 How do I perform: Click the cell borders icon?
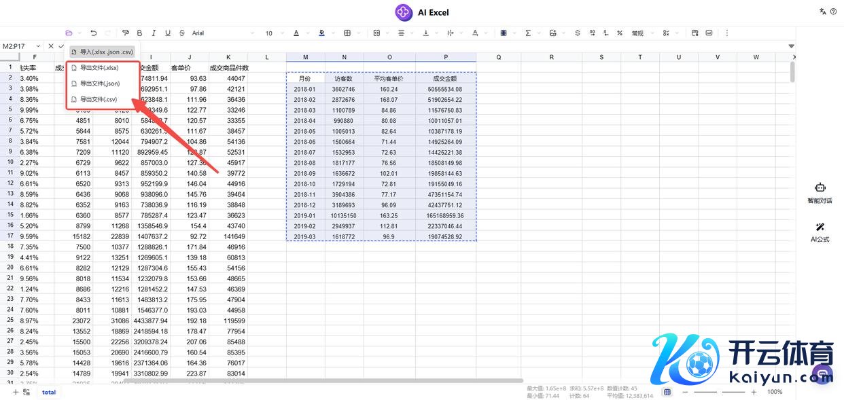click(x=347, y=33)
